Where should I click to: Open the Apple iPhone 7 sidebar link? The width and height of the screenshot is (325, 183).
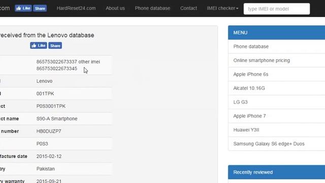pyautogui.click(x=249, y=116)
